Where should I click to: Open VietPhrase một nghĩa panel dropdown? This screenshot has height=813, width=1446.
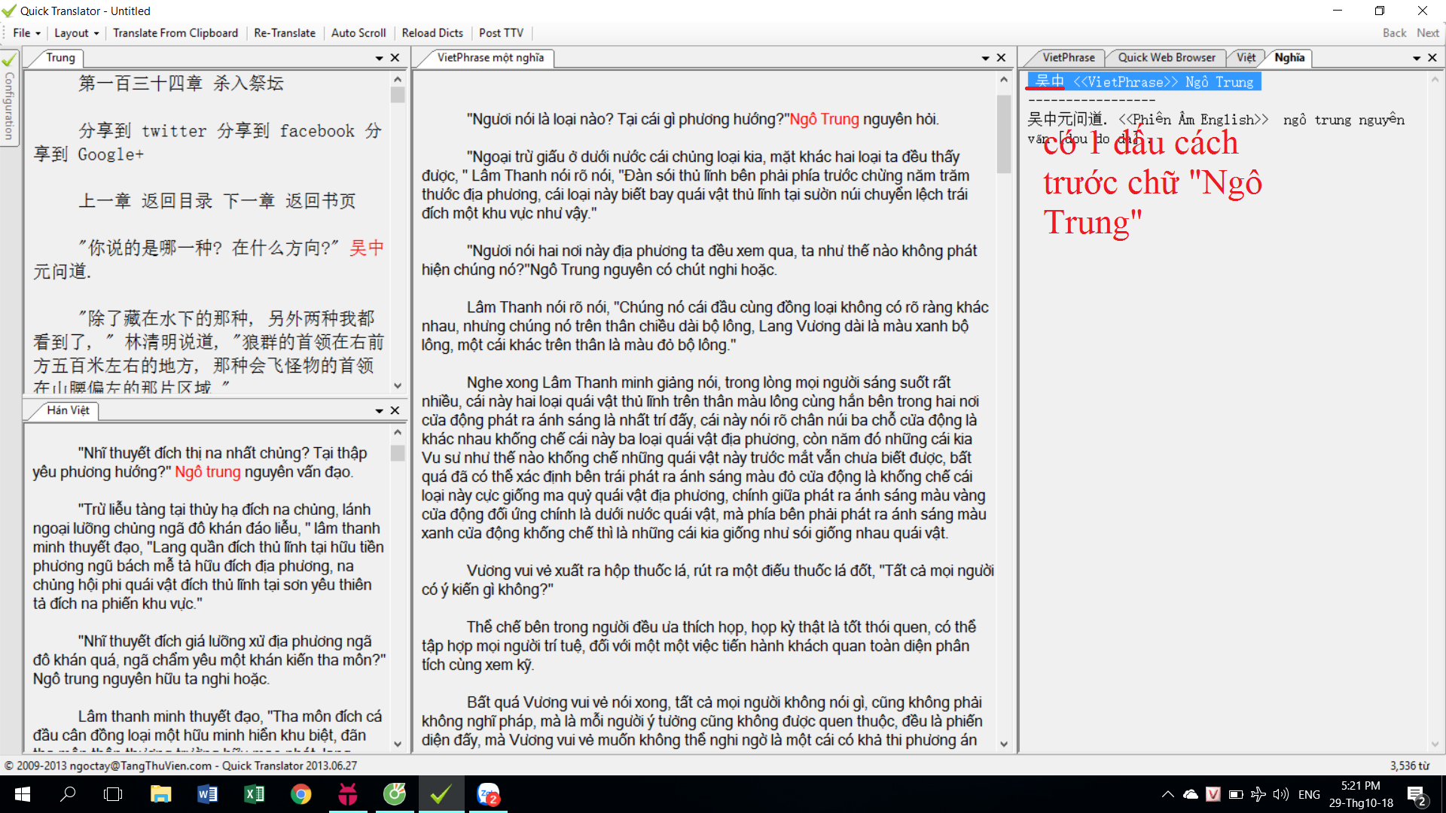click(x=985, y=58)
